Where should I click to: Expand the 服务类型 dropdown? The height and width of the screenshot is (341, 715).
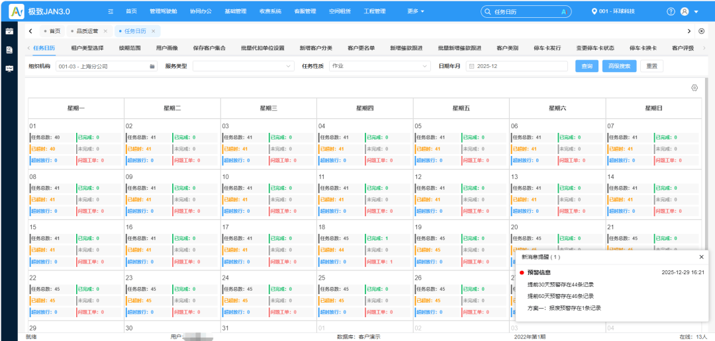242,66
